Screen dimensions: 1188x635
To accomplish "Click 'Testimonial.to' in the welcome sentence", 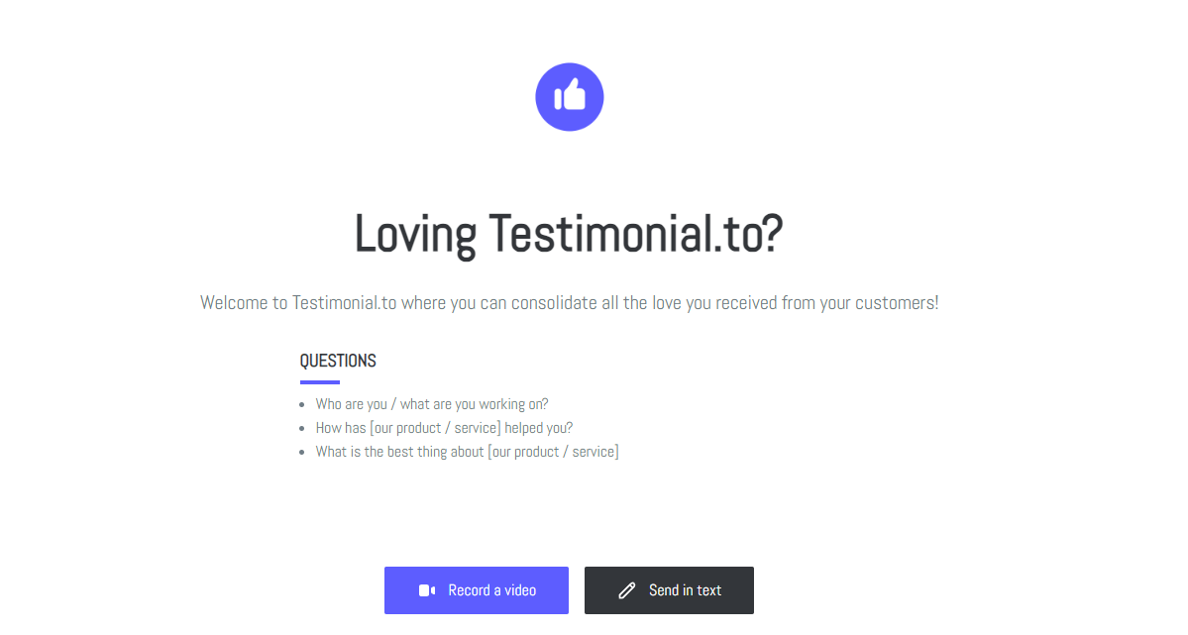I will pos(344,303).
